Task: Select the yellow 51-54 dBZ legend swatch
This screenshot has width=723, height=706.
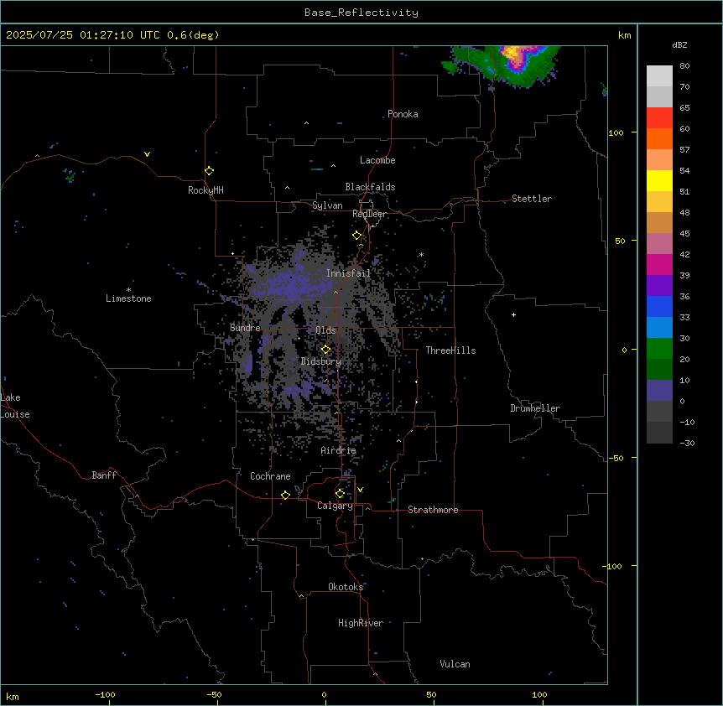Action: click(x=659, y=180)
